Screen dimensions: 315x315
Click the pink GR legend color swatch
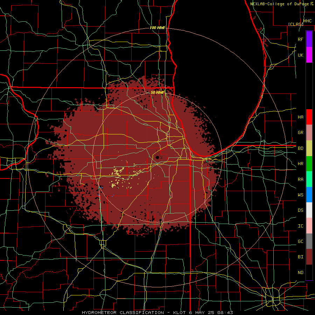[309, 132]
